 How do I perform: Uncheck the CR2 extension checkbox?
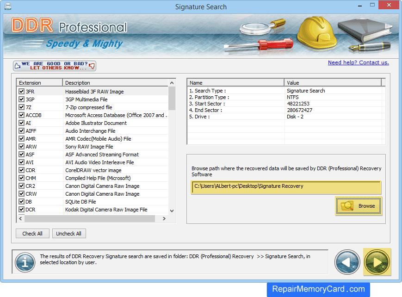pos(22,186)
